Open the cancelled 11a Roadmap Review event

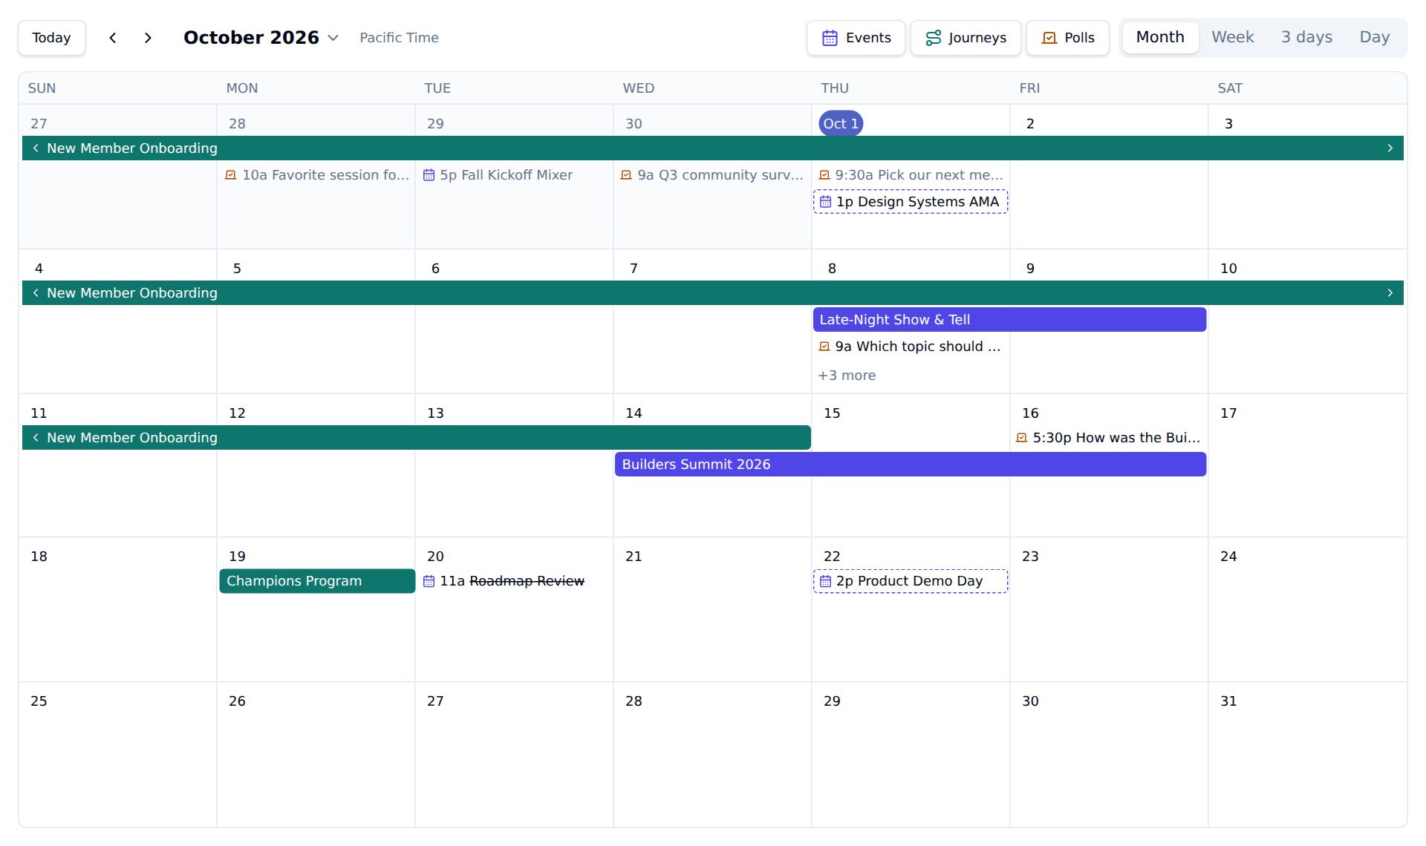(x=514, y=581)
